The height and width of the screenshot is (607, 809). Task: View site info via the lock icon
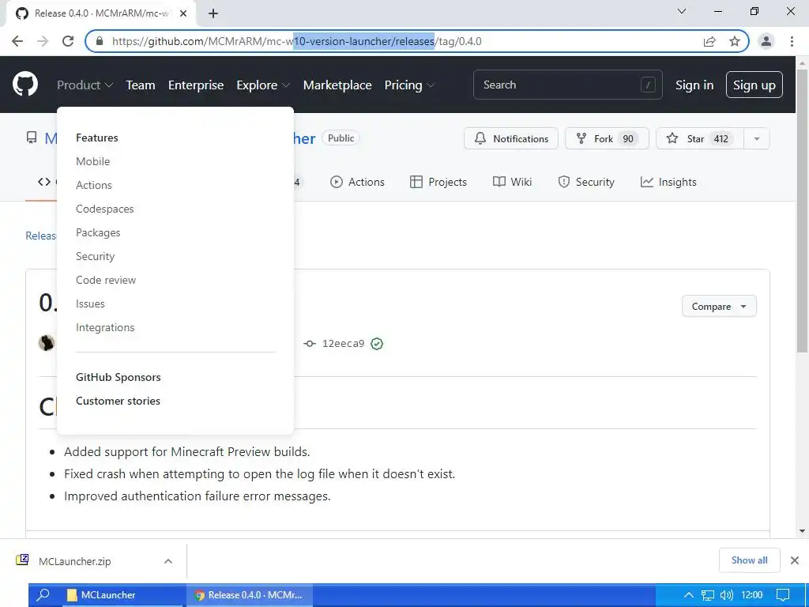click(x=100, y=41)
